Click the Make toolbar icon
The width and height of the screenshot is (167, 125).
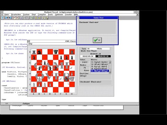[x=39, y=18]
